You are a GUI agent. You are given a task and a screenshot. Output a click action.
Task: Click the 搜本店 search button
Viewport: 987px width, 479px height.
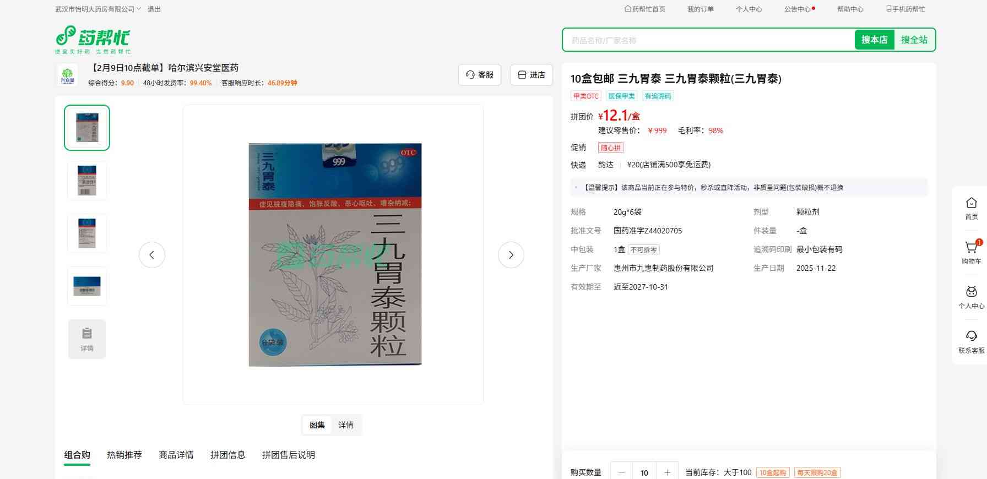874,40
